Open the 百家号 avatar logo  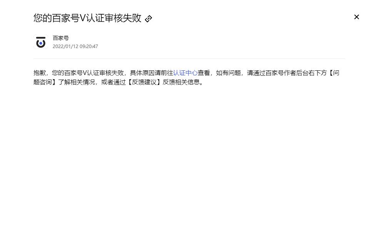[41, 42]
